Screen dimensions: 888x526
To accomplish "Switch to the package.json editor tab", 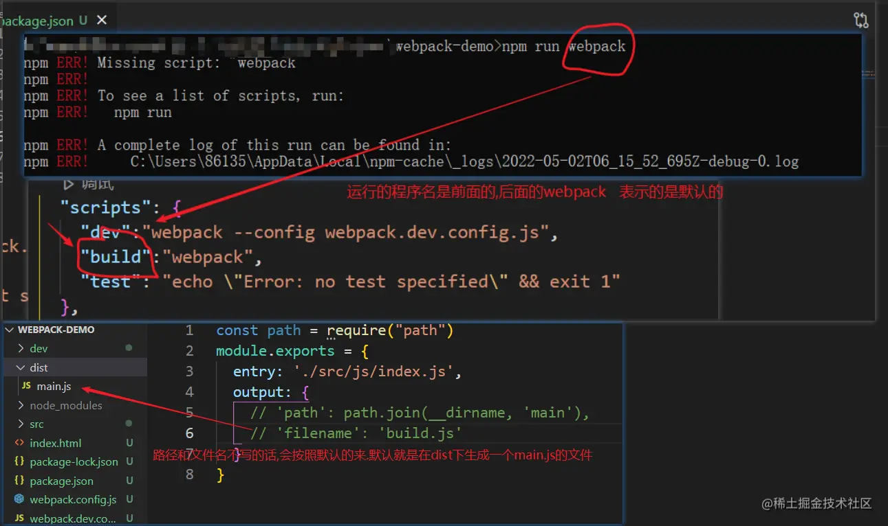I will pos(43,21).
